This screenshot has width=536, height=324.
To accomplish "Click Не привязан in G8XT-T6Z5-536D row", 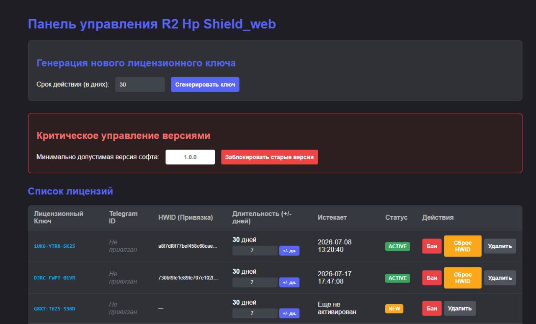I will click(123, 308).
